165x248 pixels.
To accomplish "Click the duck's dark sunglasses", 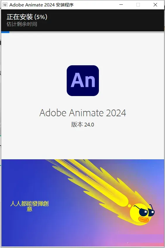I will coord(145,211).
